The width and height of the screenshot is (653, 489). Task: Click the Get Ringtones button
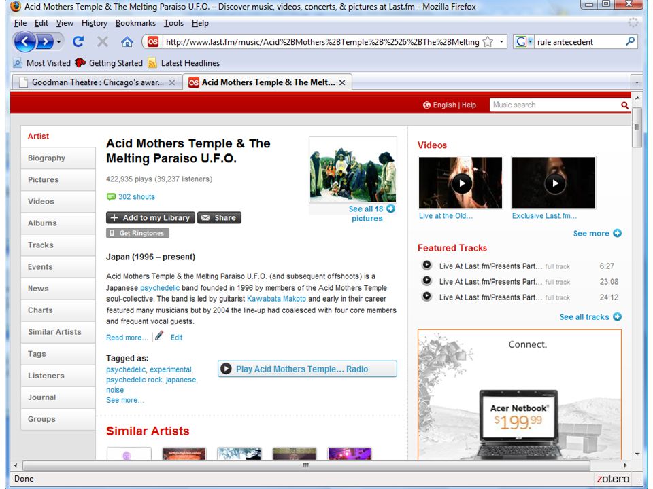click(137, 233)
